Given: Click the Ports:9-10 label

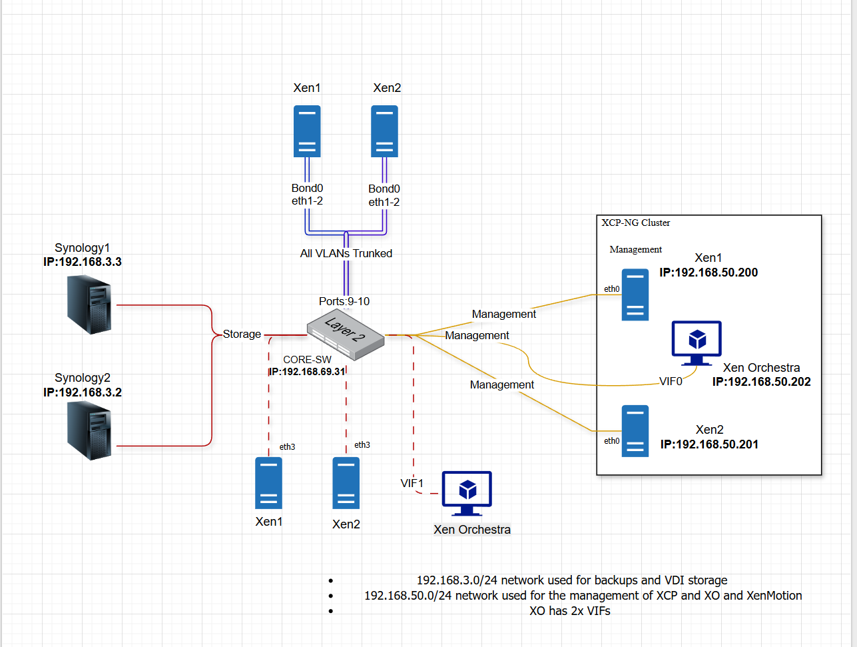Looking at the screenshot, I should [x=344, y=301].
